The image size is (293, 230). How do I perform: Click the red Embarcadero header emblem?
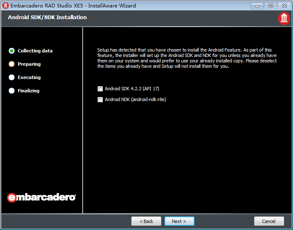(x=284, y=19)
